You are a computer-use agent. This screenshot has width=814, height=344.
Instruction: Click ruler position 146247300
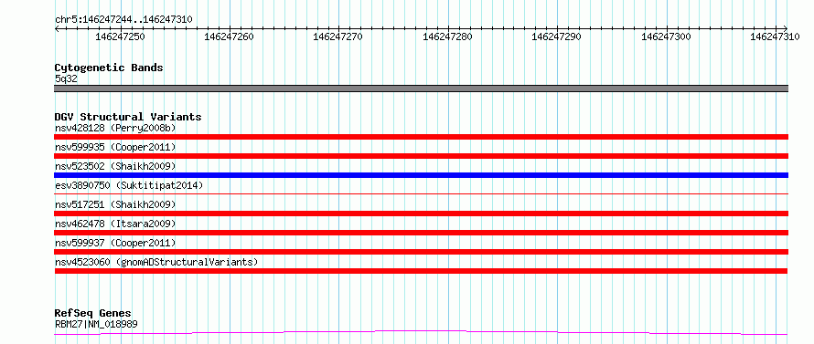click(x=667, y=36)
